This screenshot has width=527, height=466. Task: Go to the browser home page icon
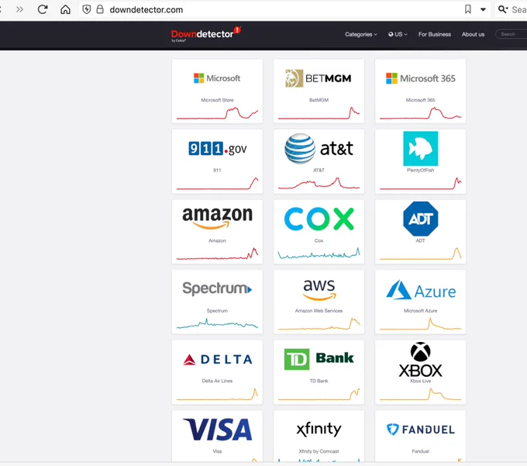coord(65,9)
